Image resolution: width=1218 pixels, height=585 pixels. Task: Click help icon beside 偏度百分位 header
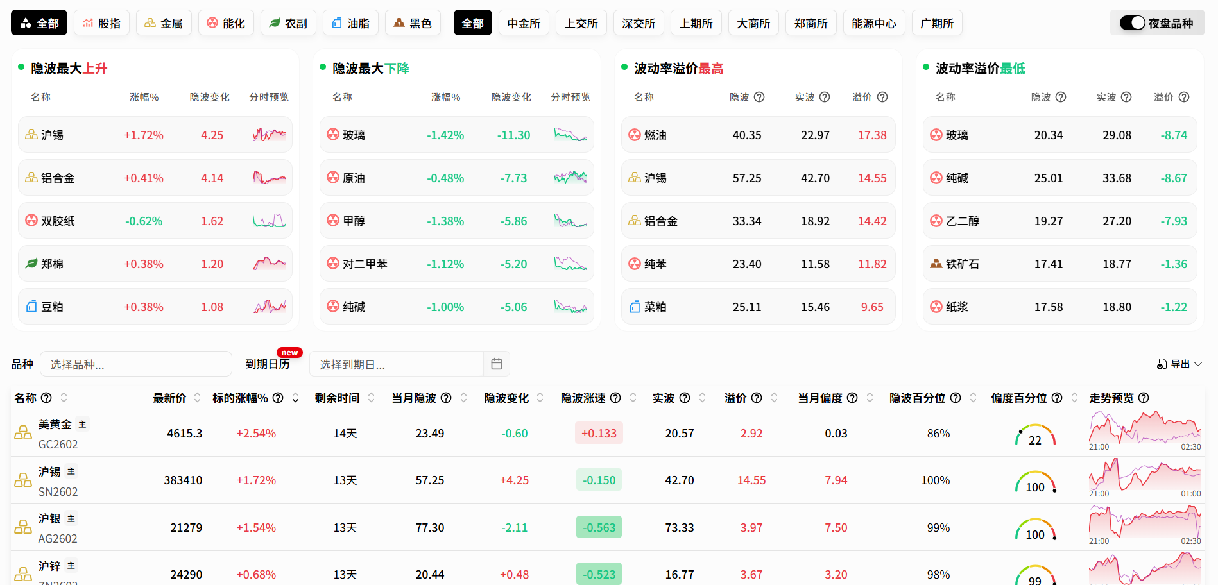click(1057, 398)
